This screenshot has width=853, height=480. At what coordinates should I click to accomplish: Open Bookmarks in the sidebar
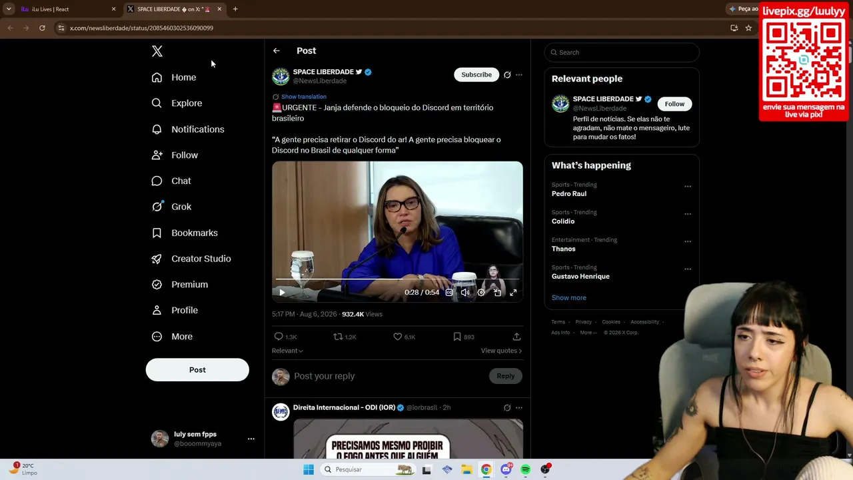coord(185,233)
